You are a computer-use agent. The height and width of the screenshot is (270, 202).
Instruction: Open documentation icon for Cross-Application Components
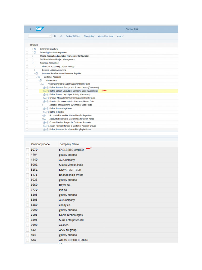point(35,52)
